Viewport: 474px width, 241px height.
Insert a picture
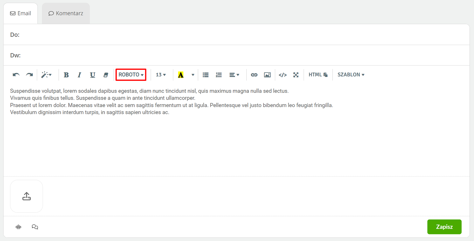[267, 75]
